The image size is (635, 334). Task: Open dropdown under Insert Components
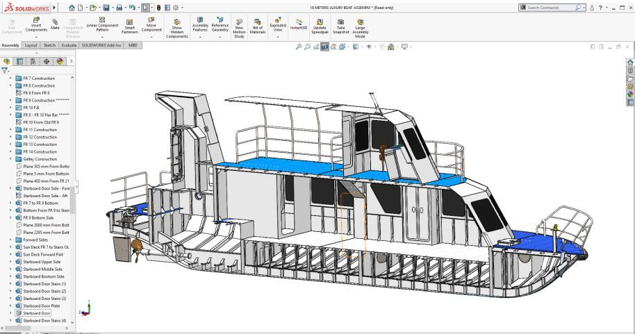tap(36, 37)
